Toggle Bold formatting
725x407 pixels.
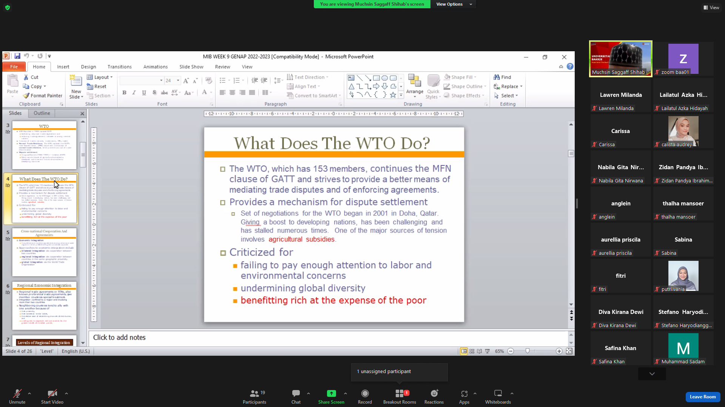click(x=124, y=93)
